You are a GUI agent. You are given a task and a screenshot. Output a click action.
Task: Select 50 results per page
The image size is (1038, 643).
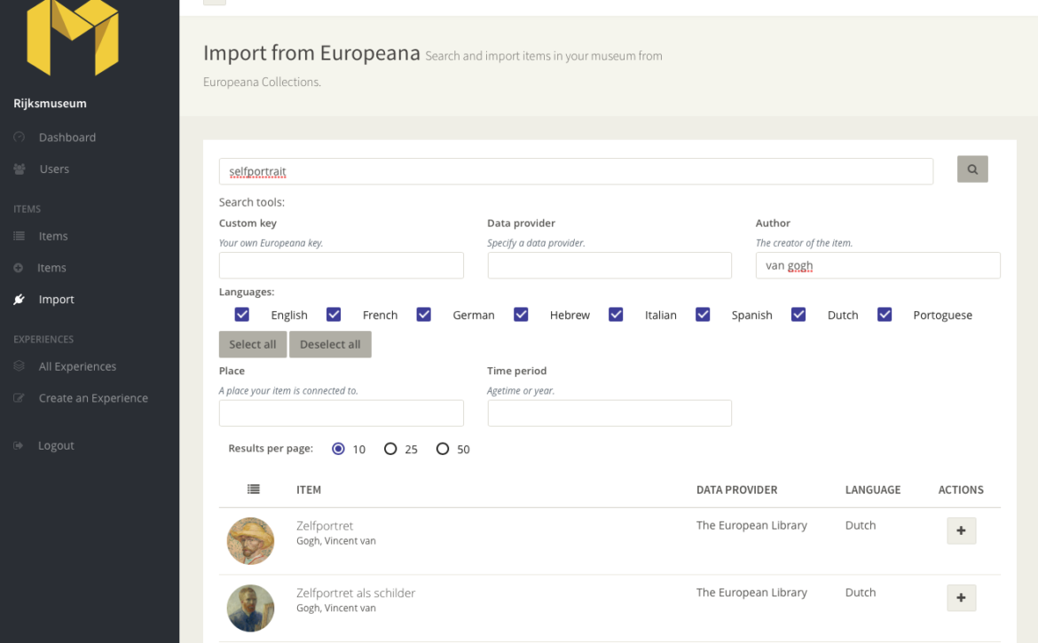click(x=443, y=449)
